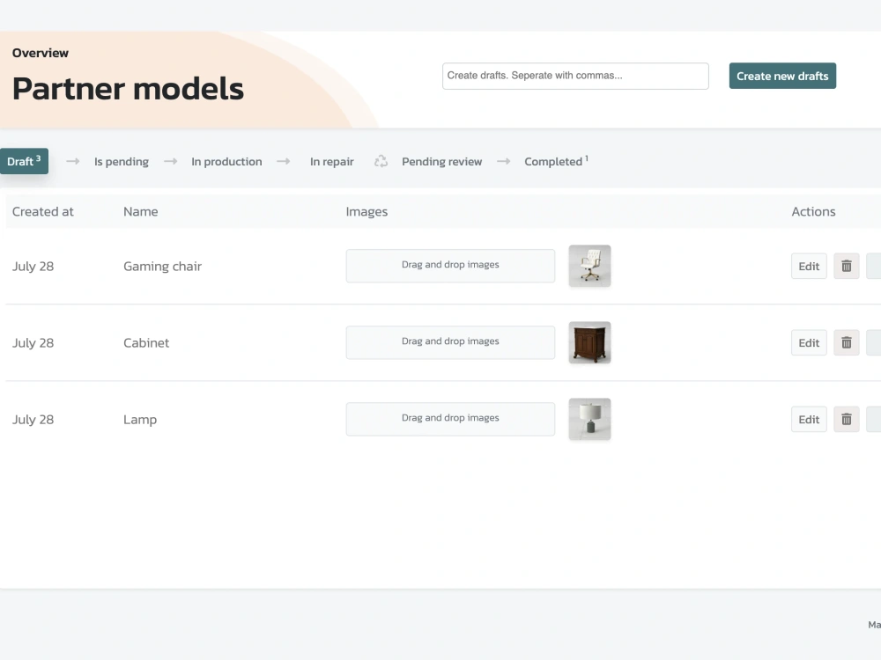Click the Created at column header
This screenshot has height=660, width=881.
coord(42,211)
